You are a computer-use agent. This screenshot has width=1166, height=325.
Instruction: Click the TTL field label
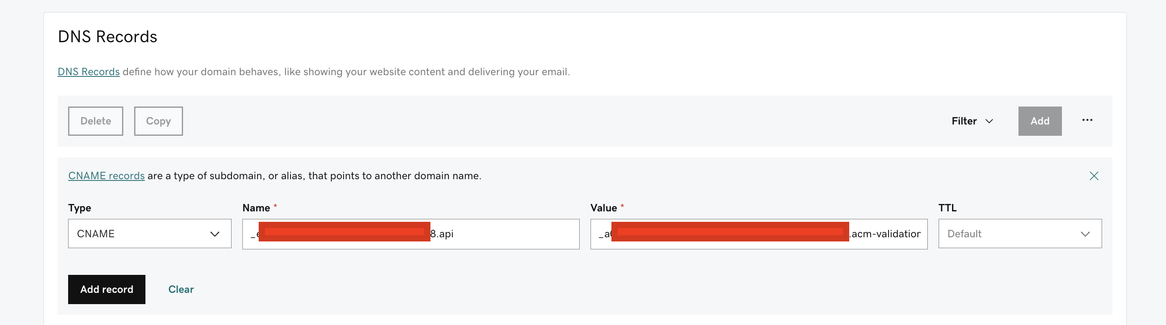947,208
